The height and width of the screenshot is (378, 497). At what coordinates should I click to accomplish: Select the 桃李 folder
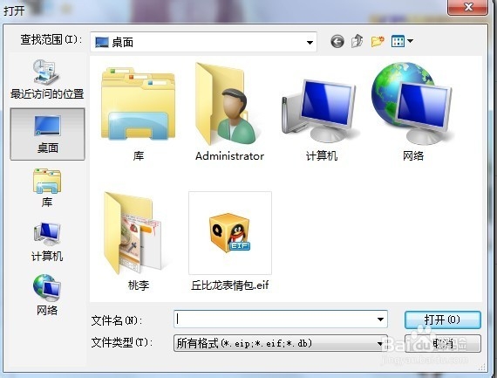[138, 241]
